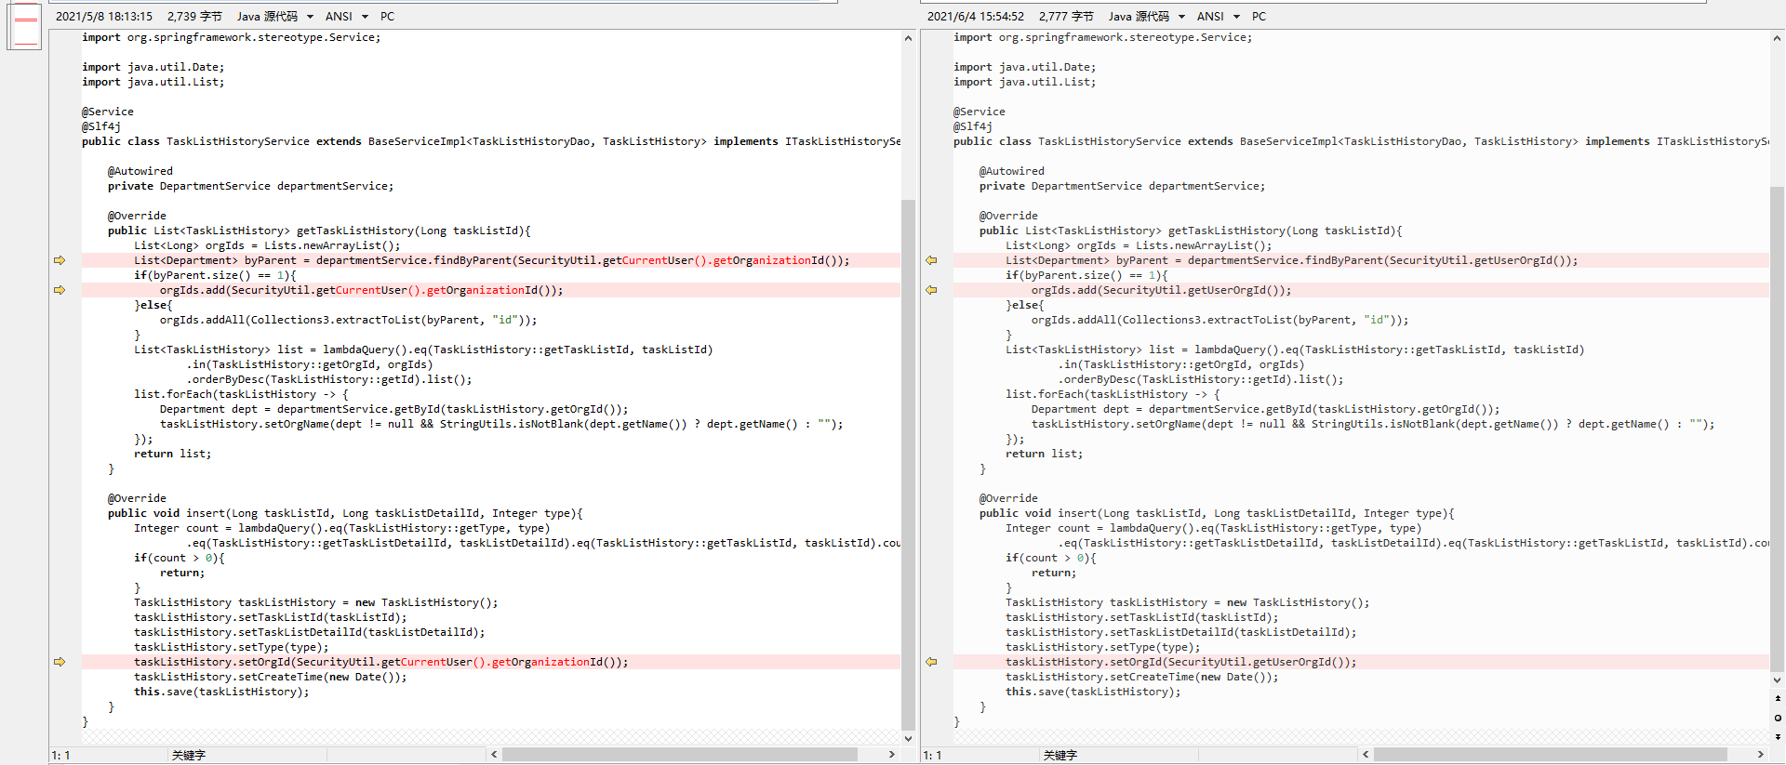Click the left pane file size 2,739 字节
The height and width of the screenshot is (765, 1786).
point(194,16)
